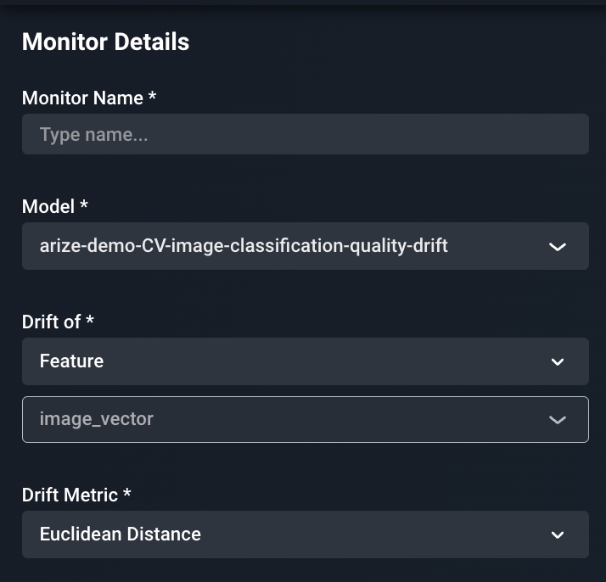Click the chevron beside Feature
The width and height of the screenshot is (606, 582).
click(558, 362)
